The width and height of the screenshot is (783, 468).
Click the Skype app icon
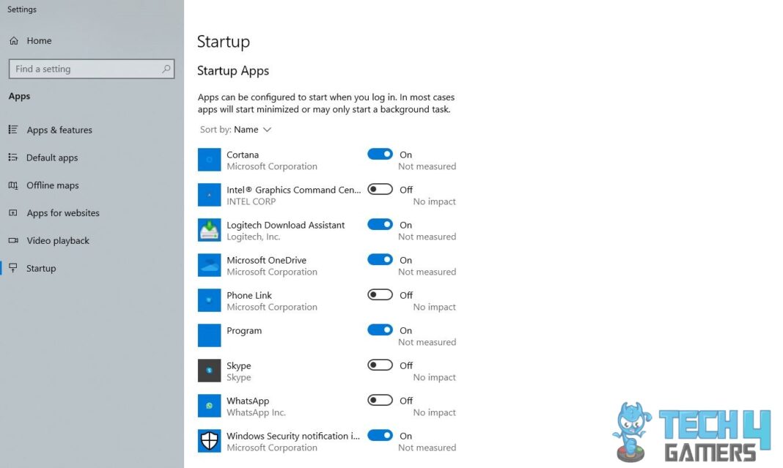209,371
